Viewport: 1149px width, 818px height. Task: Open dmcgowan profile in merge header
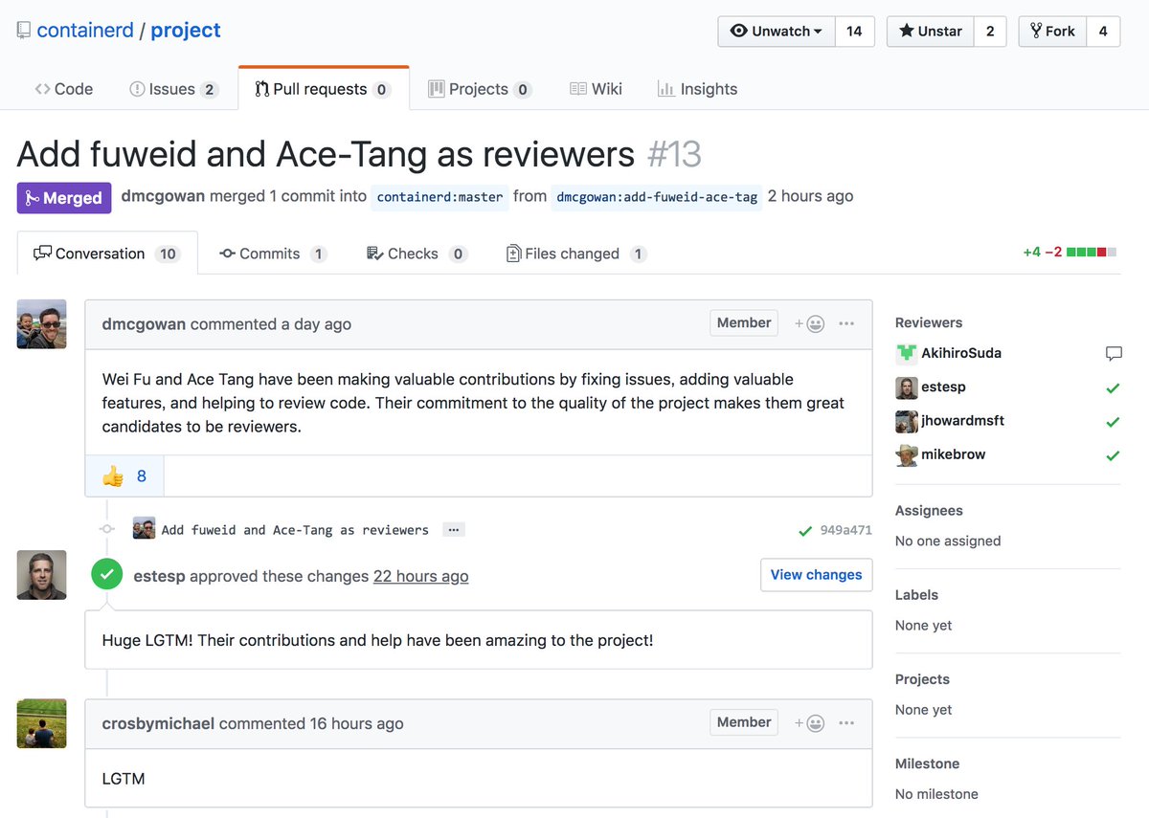coord(163,196)
